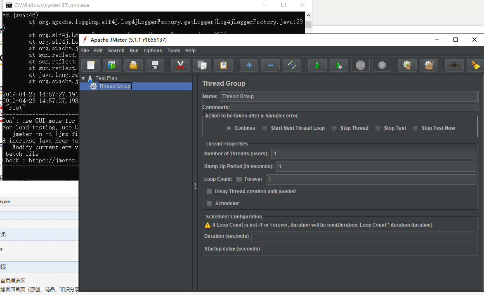Open the File menu
The image size is (484, 295).
point(85,51)
